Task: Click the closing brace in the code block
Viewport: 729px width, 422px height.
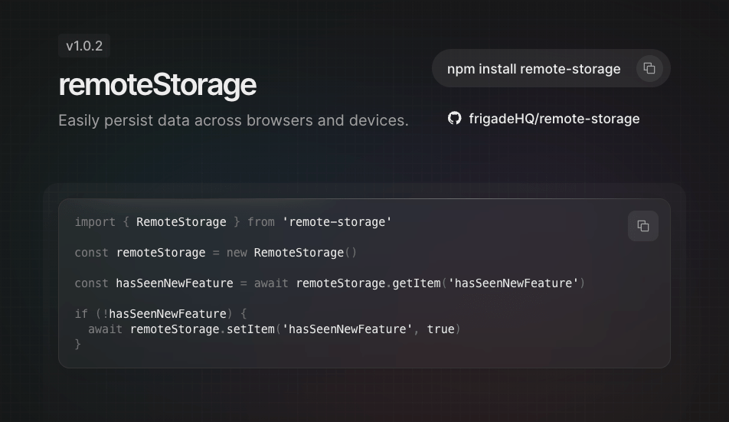Action: point(78,345)
